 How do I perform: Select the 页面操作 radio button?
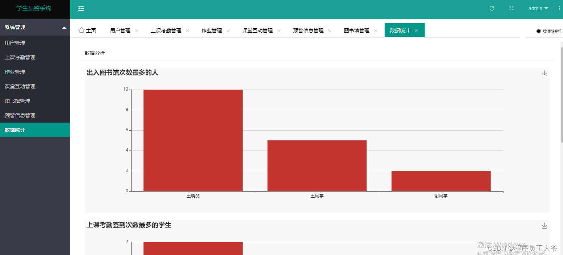pyautogui.click(x=539, y=31)
